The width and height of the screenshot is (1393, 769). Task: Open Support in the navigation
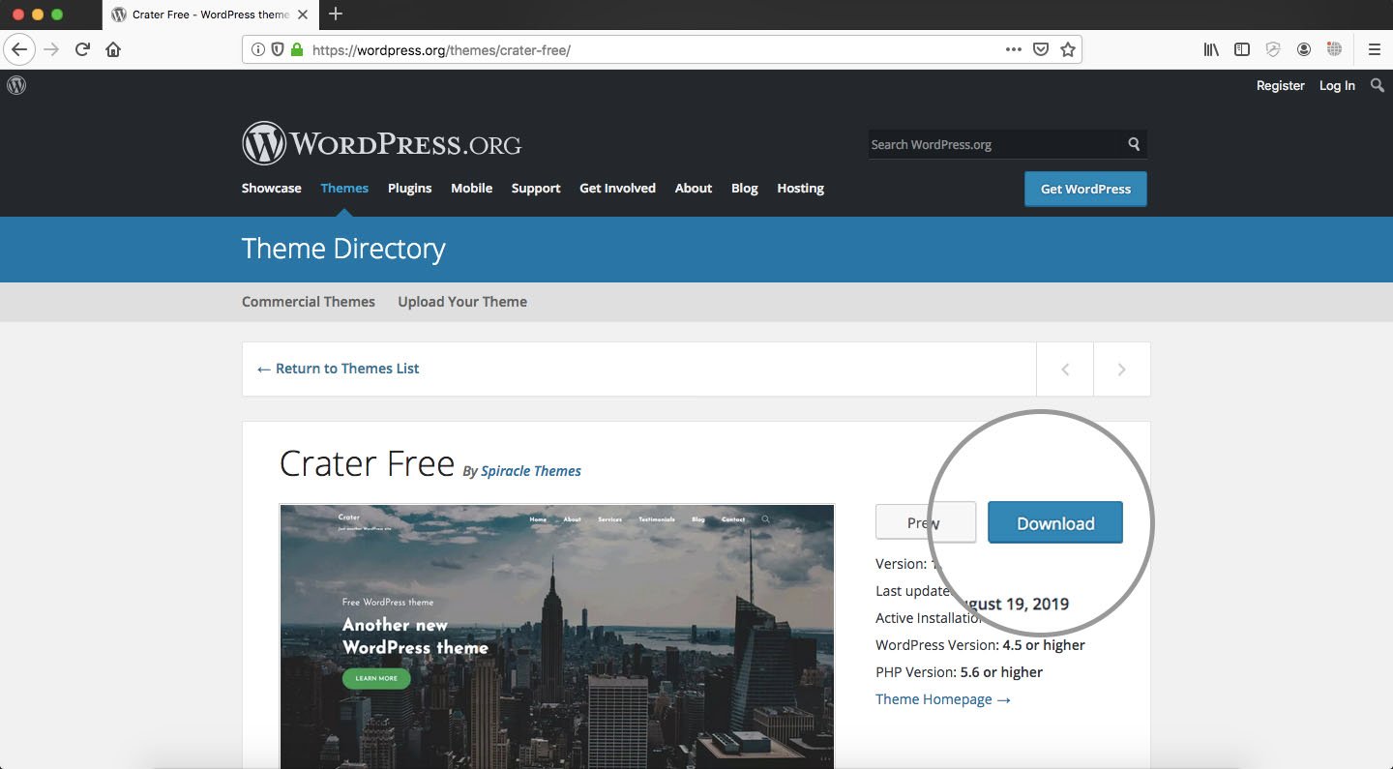[536, 188]
